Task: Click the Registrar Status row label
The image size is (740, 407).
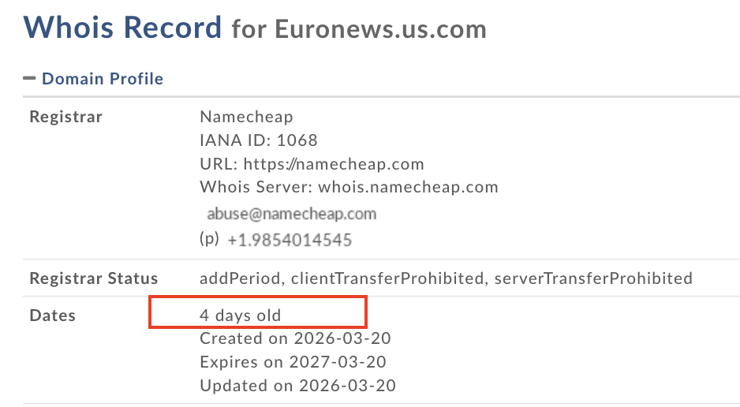Action: coord(93,278)
